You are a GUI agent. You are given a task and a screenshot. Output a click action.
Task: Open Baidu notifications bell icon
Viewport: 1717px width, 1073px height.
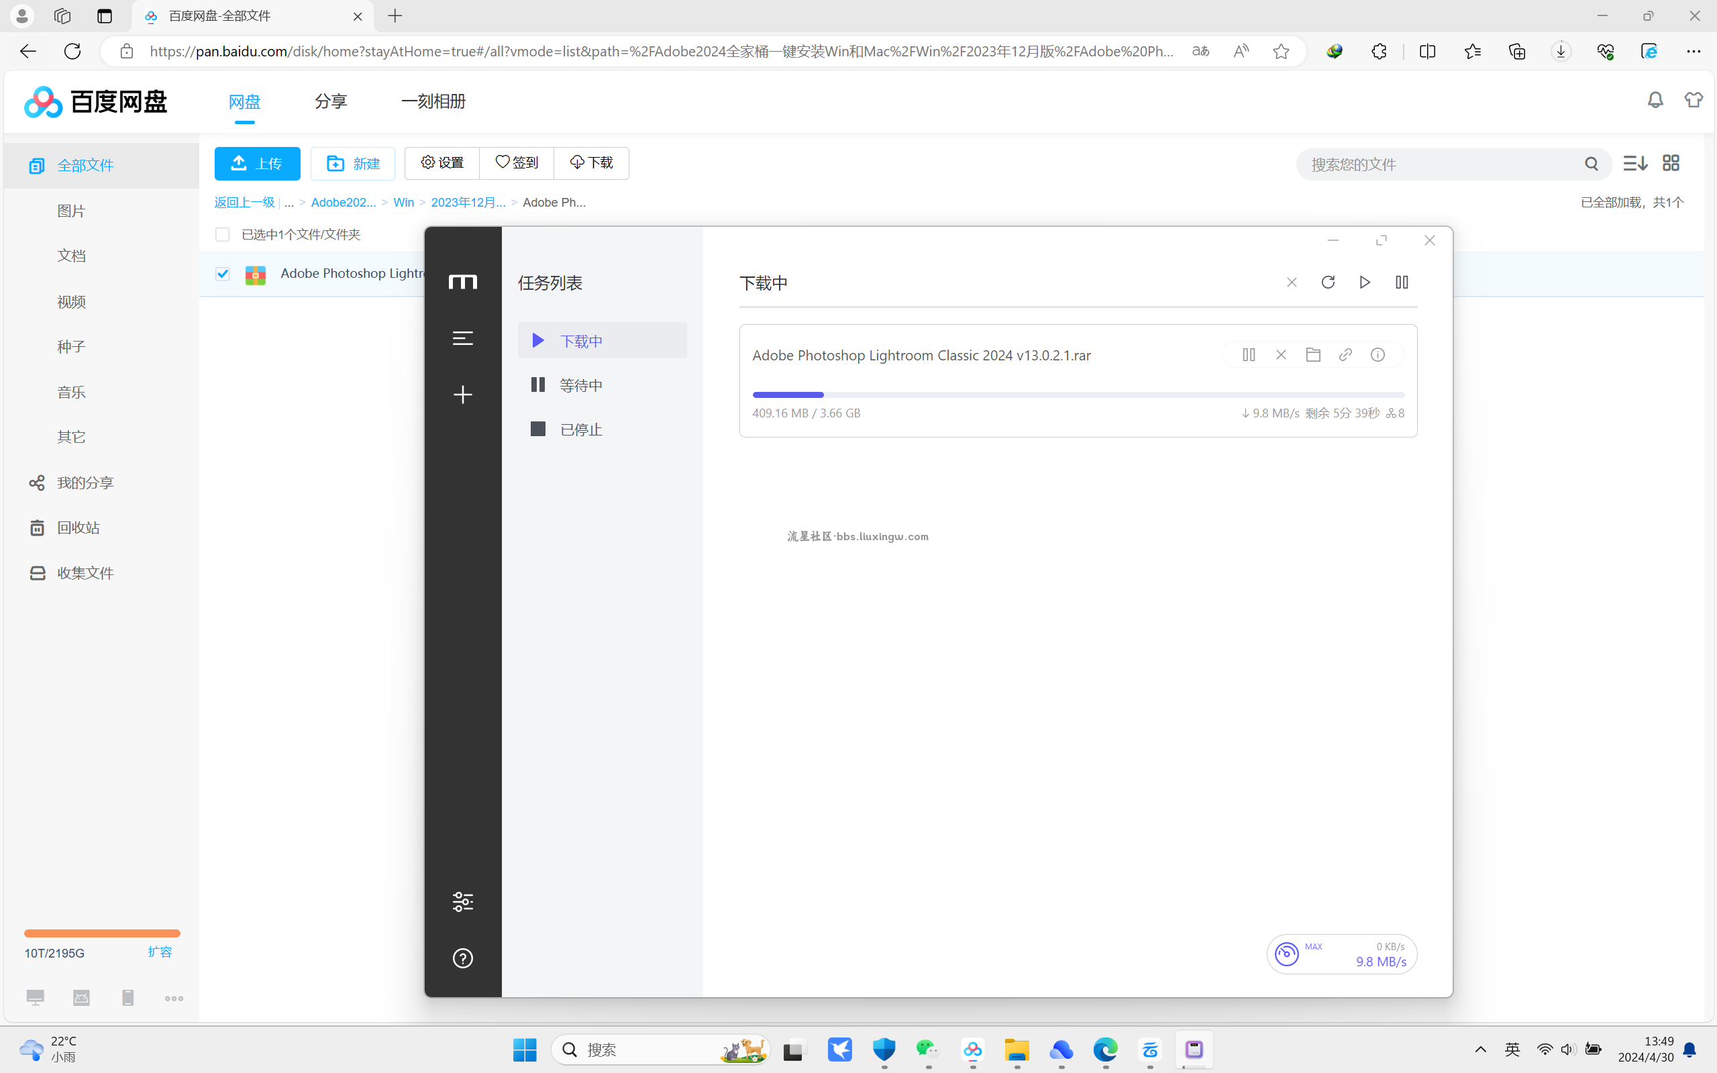pos(1655,100)
